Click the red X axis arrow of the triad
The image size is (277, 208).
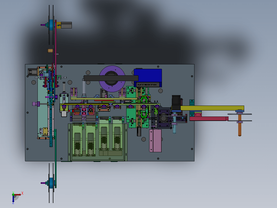coord(18,194)
